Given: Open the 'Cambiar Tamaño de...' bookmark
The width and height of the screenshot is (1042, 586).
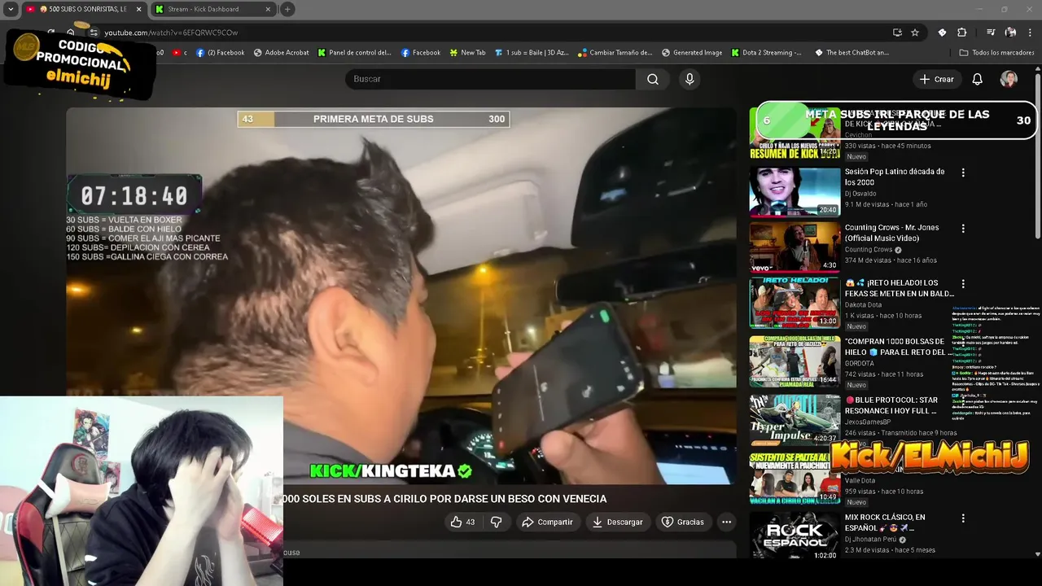Looking at the screenshot, I should tap(615, 53).
